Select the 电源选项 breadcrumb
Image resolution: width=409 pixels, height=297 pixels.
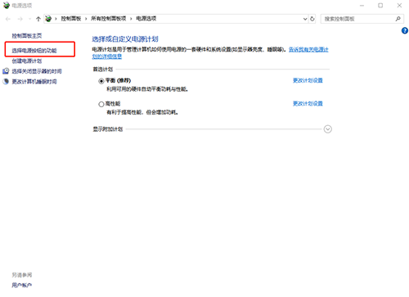(x=146, y=19)
